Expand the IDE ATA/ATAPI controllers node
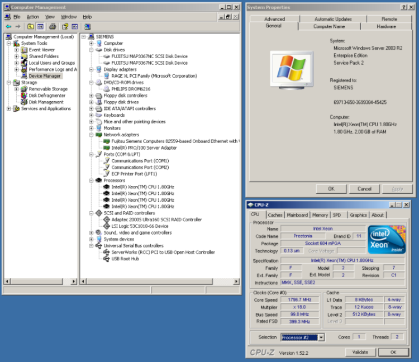Image resolution: width=419 pixels, height=362 pixels. (92, 108)
